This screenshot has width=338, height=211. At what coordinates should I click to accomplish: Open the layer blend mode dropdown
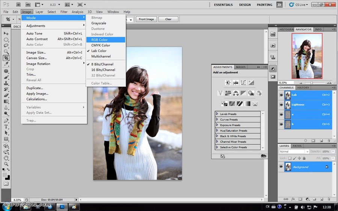coord(294,151)
